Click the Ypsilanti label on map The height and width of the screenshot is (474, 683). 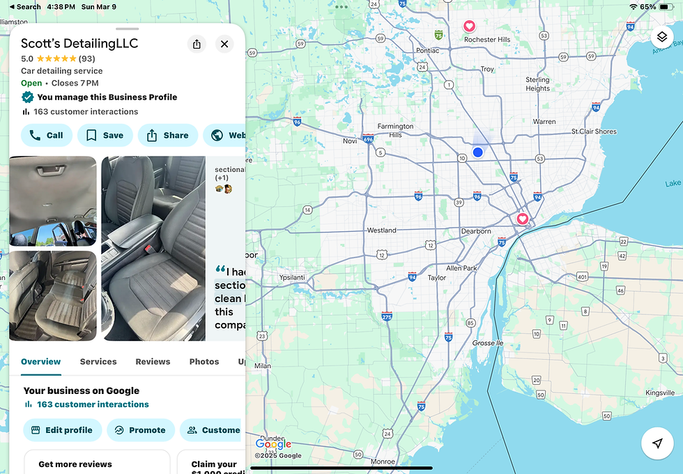pos(292,278)
